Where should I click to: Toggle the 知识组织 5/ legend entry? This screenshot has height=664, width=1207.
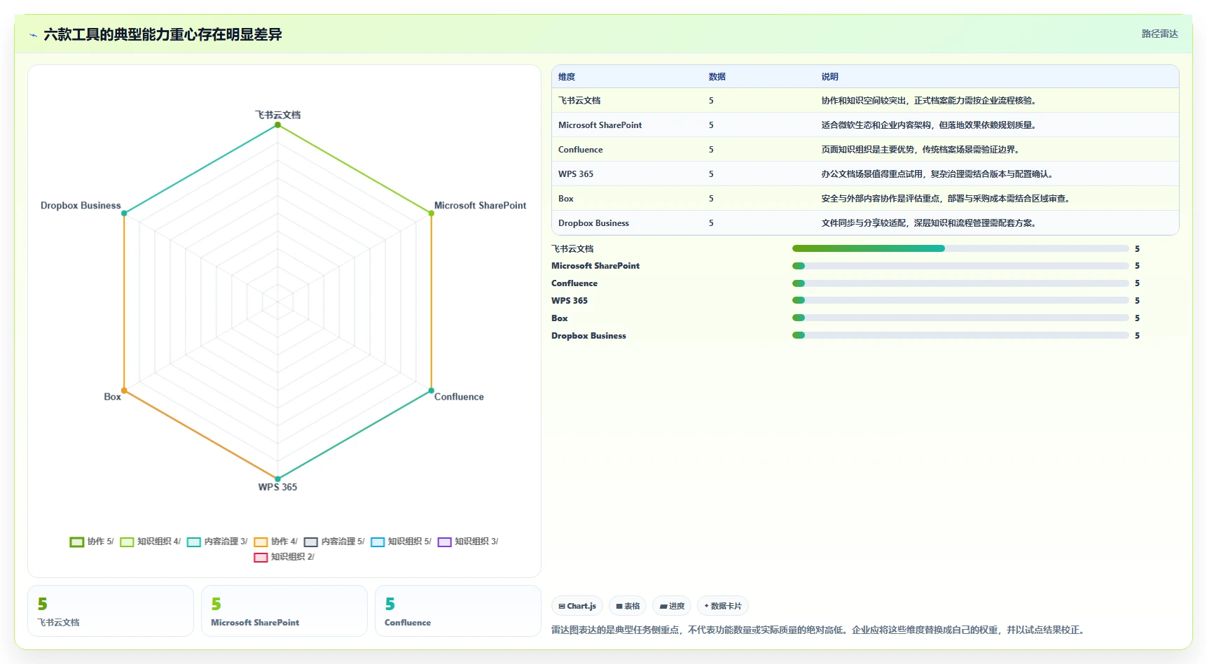tap(401, 542)
